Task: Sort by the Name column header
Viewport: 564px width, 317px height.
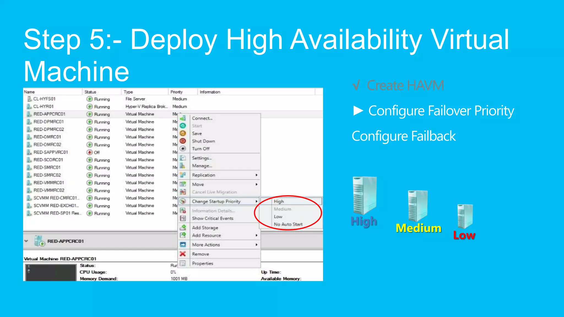Action: click(52, 92)
